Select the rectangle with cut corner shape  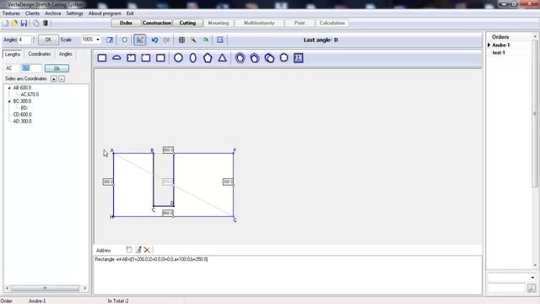coord(146,58)
